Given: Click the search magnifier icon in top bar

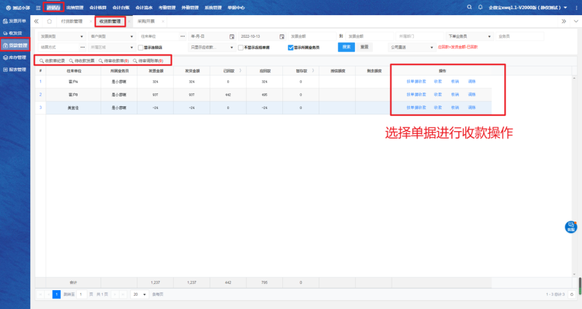Looking at the screenshot, I should click(469, 8).
